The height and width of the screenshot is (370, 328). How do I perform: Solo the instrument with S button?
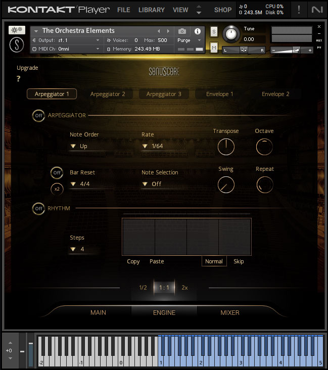click(x=214, y=32)
